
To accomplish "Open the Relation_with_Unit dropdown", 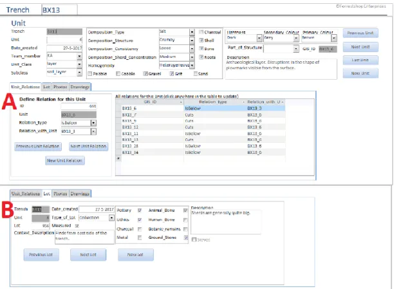I will click(93, 131).
